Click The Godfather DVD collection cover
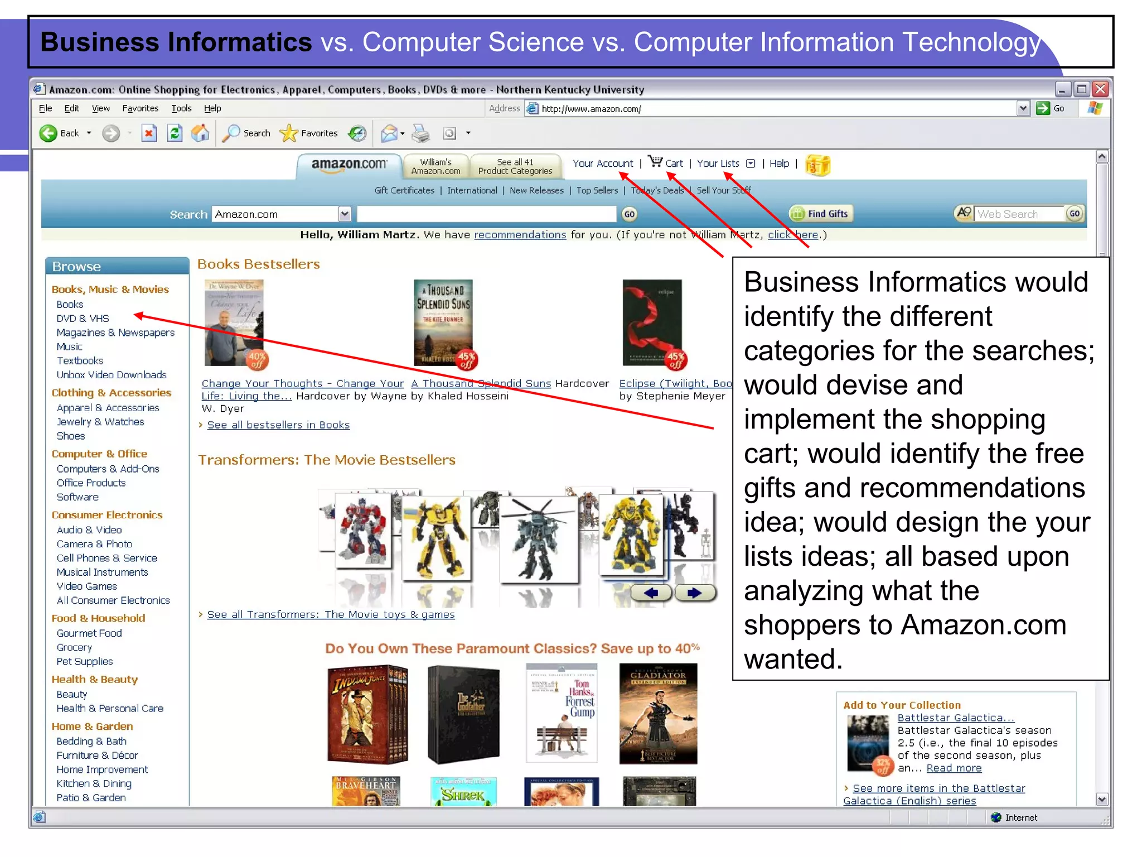 pos(463,714)
